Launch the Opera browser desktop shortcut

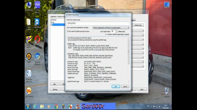38,41
